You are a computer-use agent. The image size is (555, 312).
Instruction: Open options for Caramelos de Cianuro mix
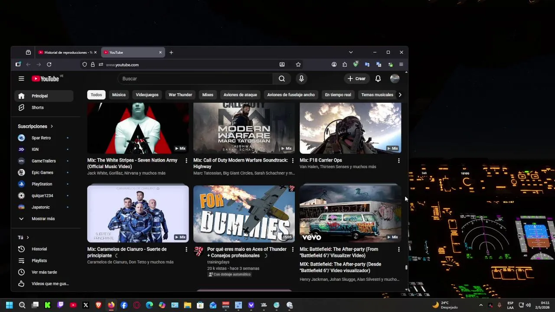coord(186,250)
